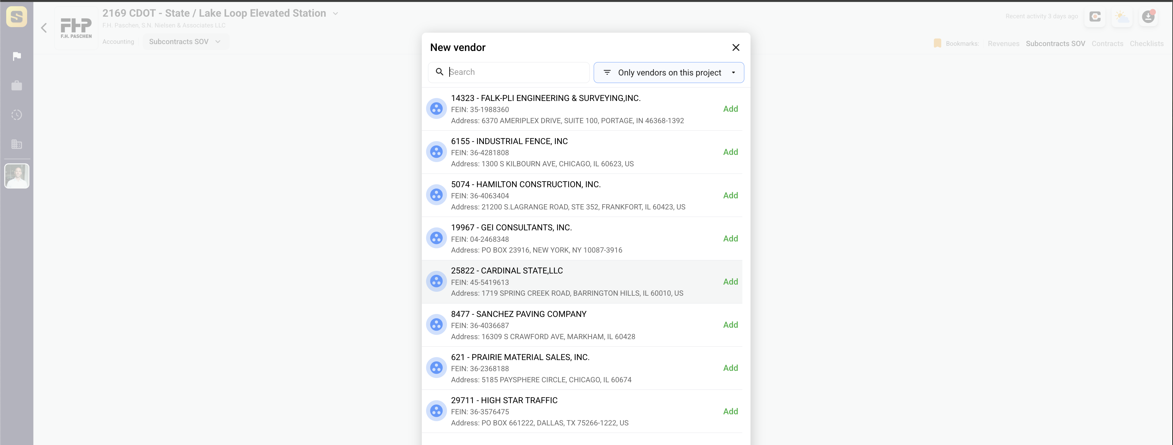Select 14323 - FALK-PLI ENGINEERING row title
1173x445 pixels.
click(x=546, y=98)
